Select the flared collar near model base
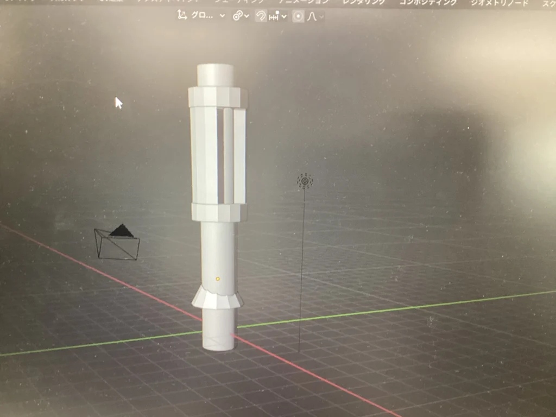The height and width of the screenshot is (417, 556). point(217,299)
